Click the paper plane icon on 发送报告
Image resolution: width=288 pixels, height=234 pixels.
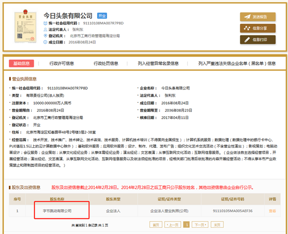247,17
